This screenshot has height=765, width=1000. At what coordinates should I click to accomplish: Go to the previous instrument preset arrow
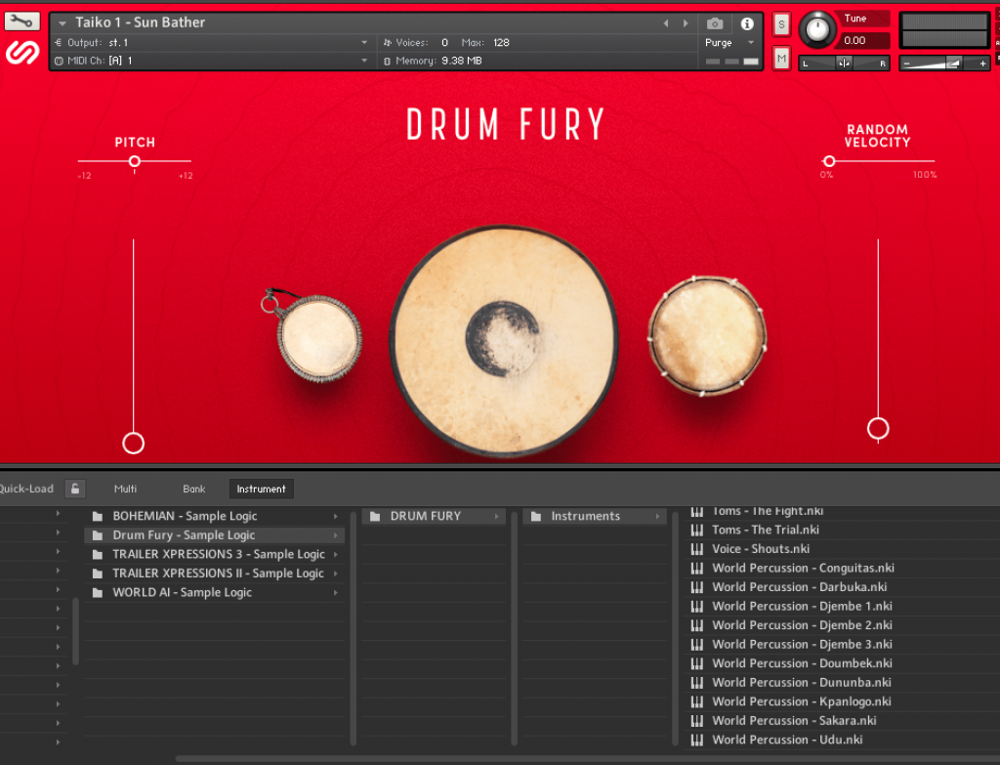pyautogui.click(x=666, y=23)
